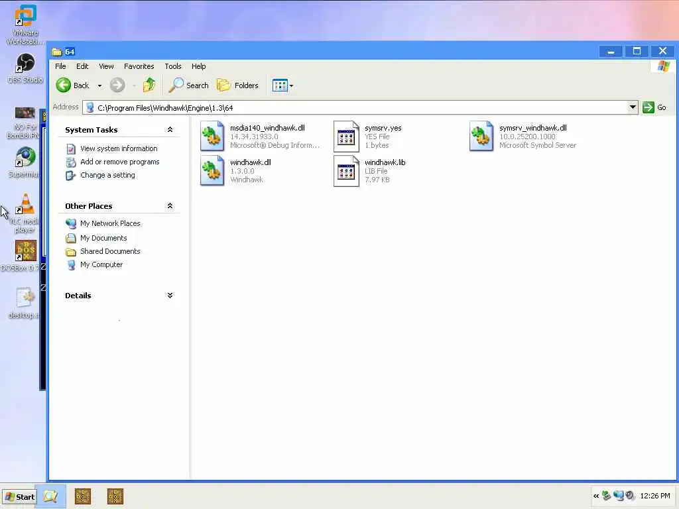The height and width of the screenshot is (509, 679).
Task: Expand the address bar dropdown arrow
Action: click(633, 107)
